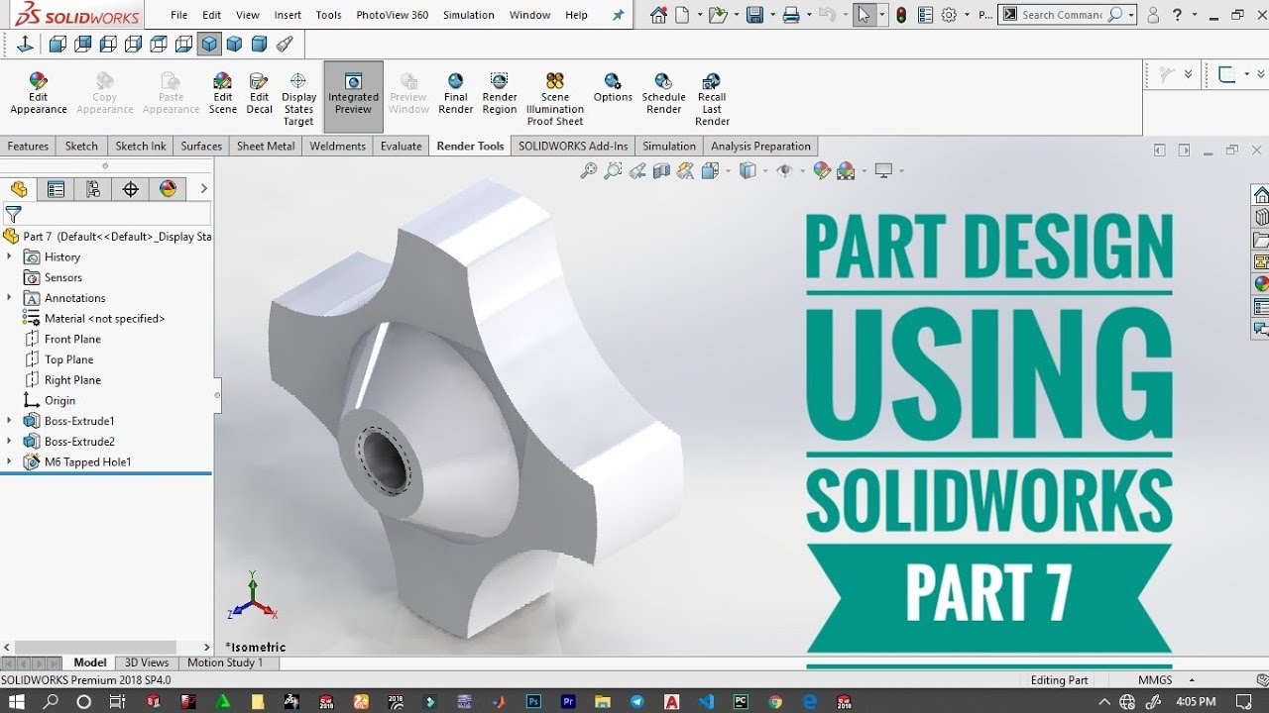Click the Edit Scene icon
Viewport: 1269px width, 713px height.
(223, 95)
